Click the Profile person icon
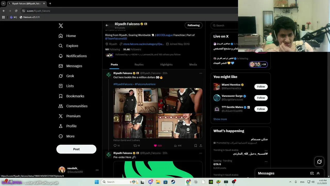The height and width of the screenshot is (186, 330). point(61,126)
